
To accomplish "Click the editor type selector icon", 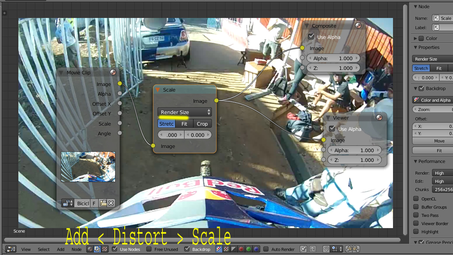I will (11, 249).
